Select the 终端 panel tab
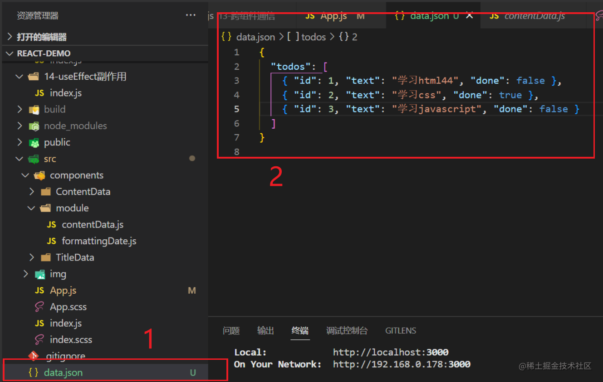 (300, 331)
